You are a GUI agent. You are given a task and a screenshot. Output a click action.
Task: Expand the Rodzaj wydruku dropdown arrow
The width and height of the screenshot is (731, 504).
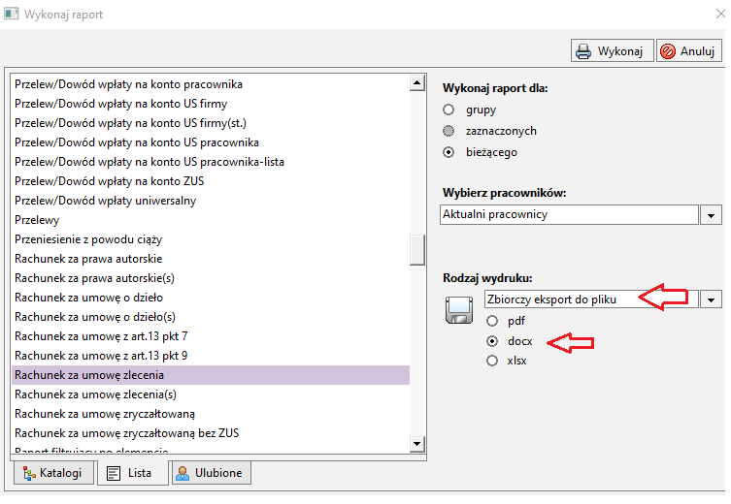pos(711,299)
